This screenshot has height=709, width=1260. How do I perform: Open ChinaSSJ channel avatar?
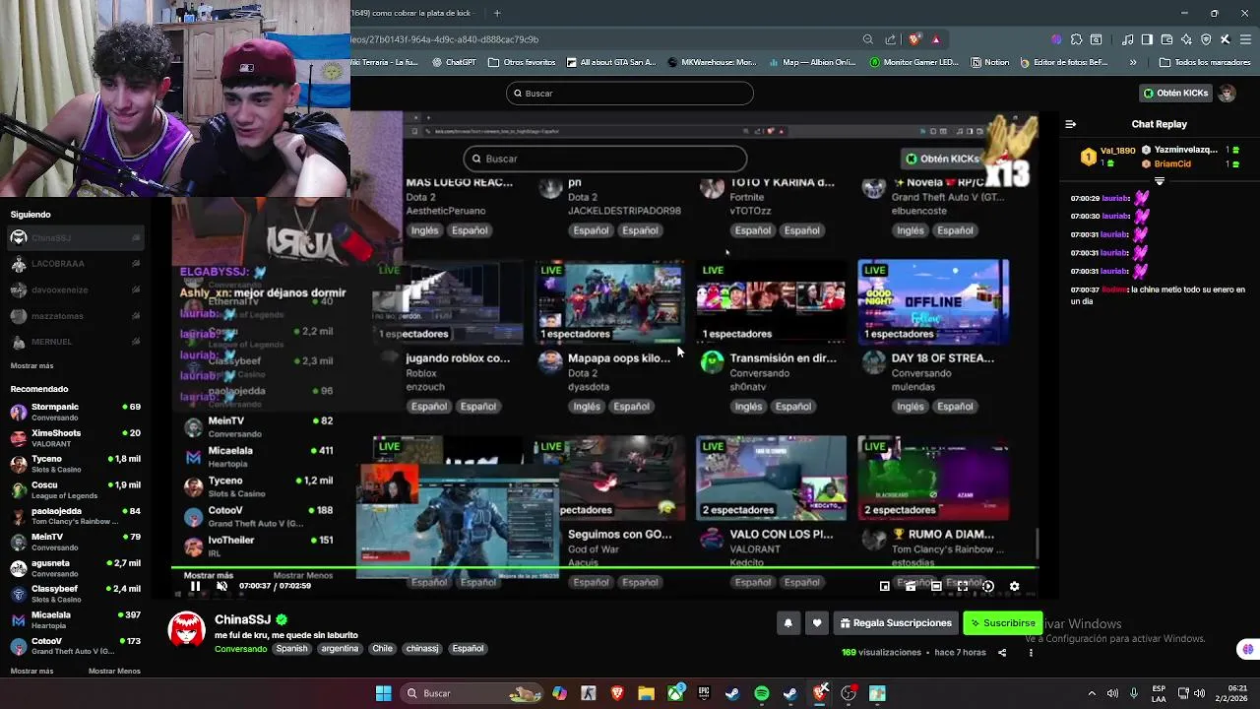187,629
